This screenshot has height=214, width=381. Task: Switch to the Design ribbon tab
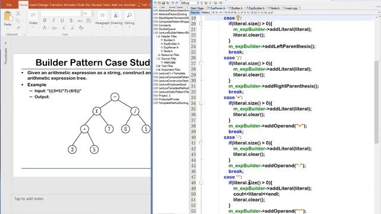click(x=43, y=5)
